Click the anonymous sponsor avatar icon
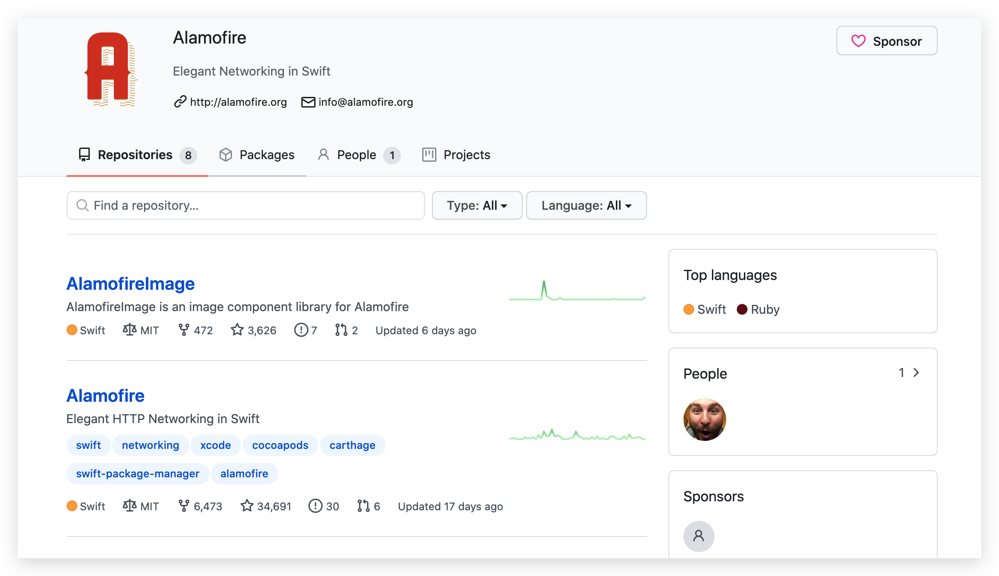 click(699, 536)
